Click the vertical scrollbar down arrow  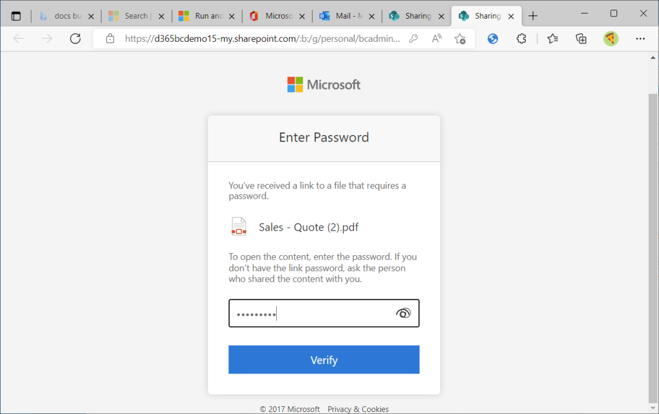click(x=653, y=408)
